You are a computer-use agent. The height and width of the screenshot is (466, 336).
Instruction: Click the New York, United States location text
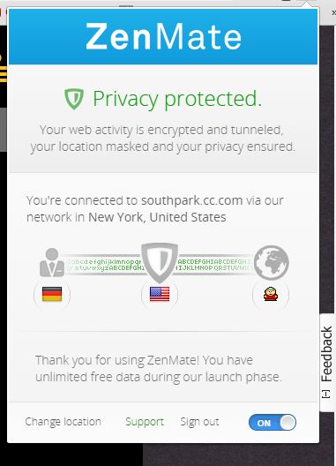(157, 217)
